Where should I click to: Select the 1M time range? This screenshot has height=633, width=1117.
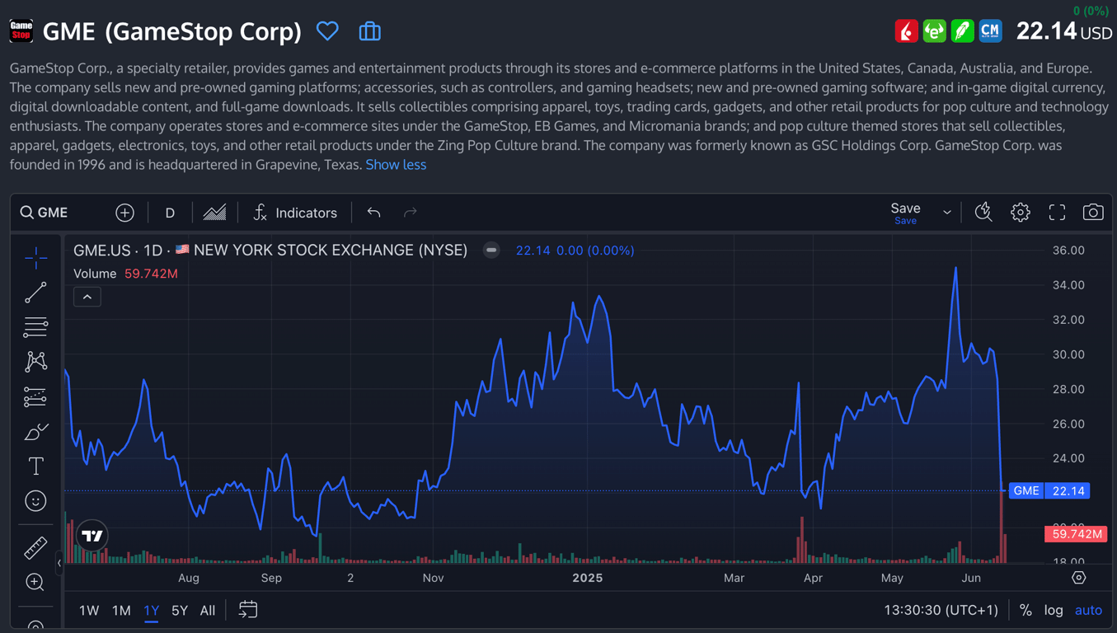point(121,611)
